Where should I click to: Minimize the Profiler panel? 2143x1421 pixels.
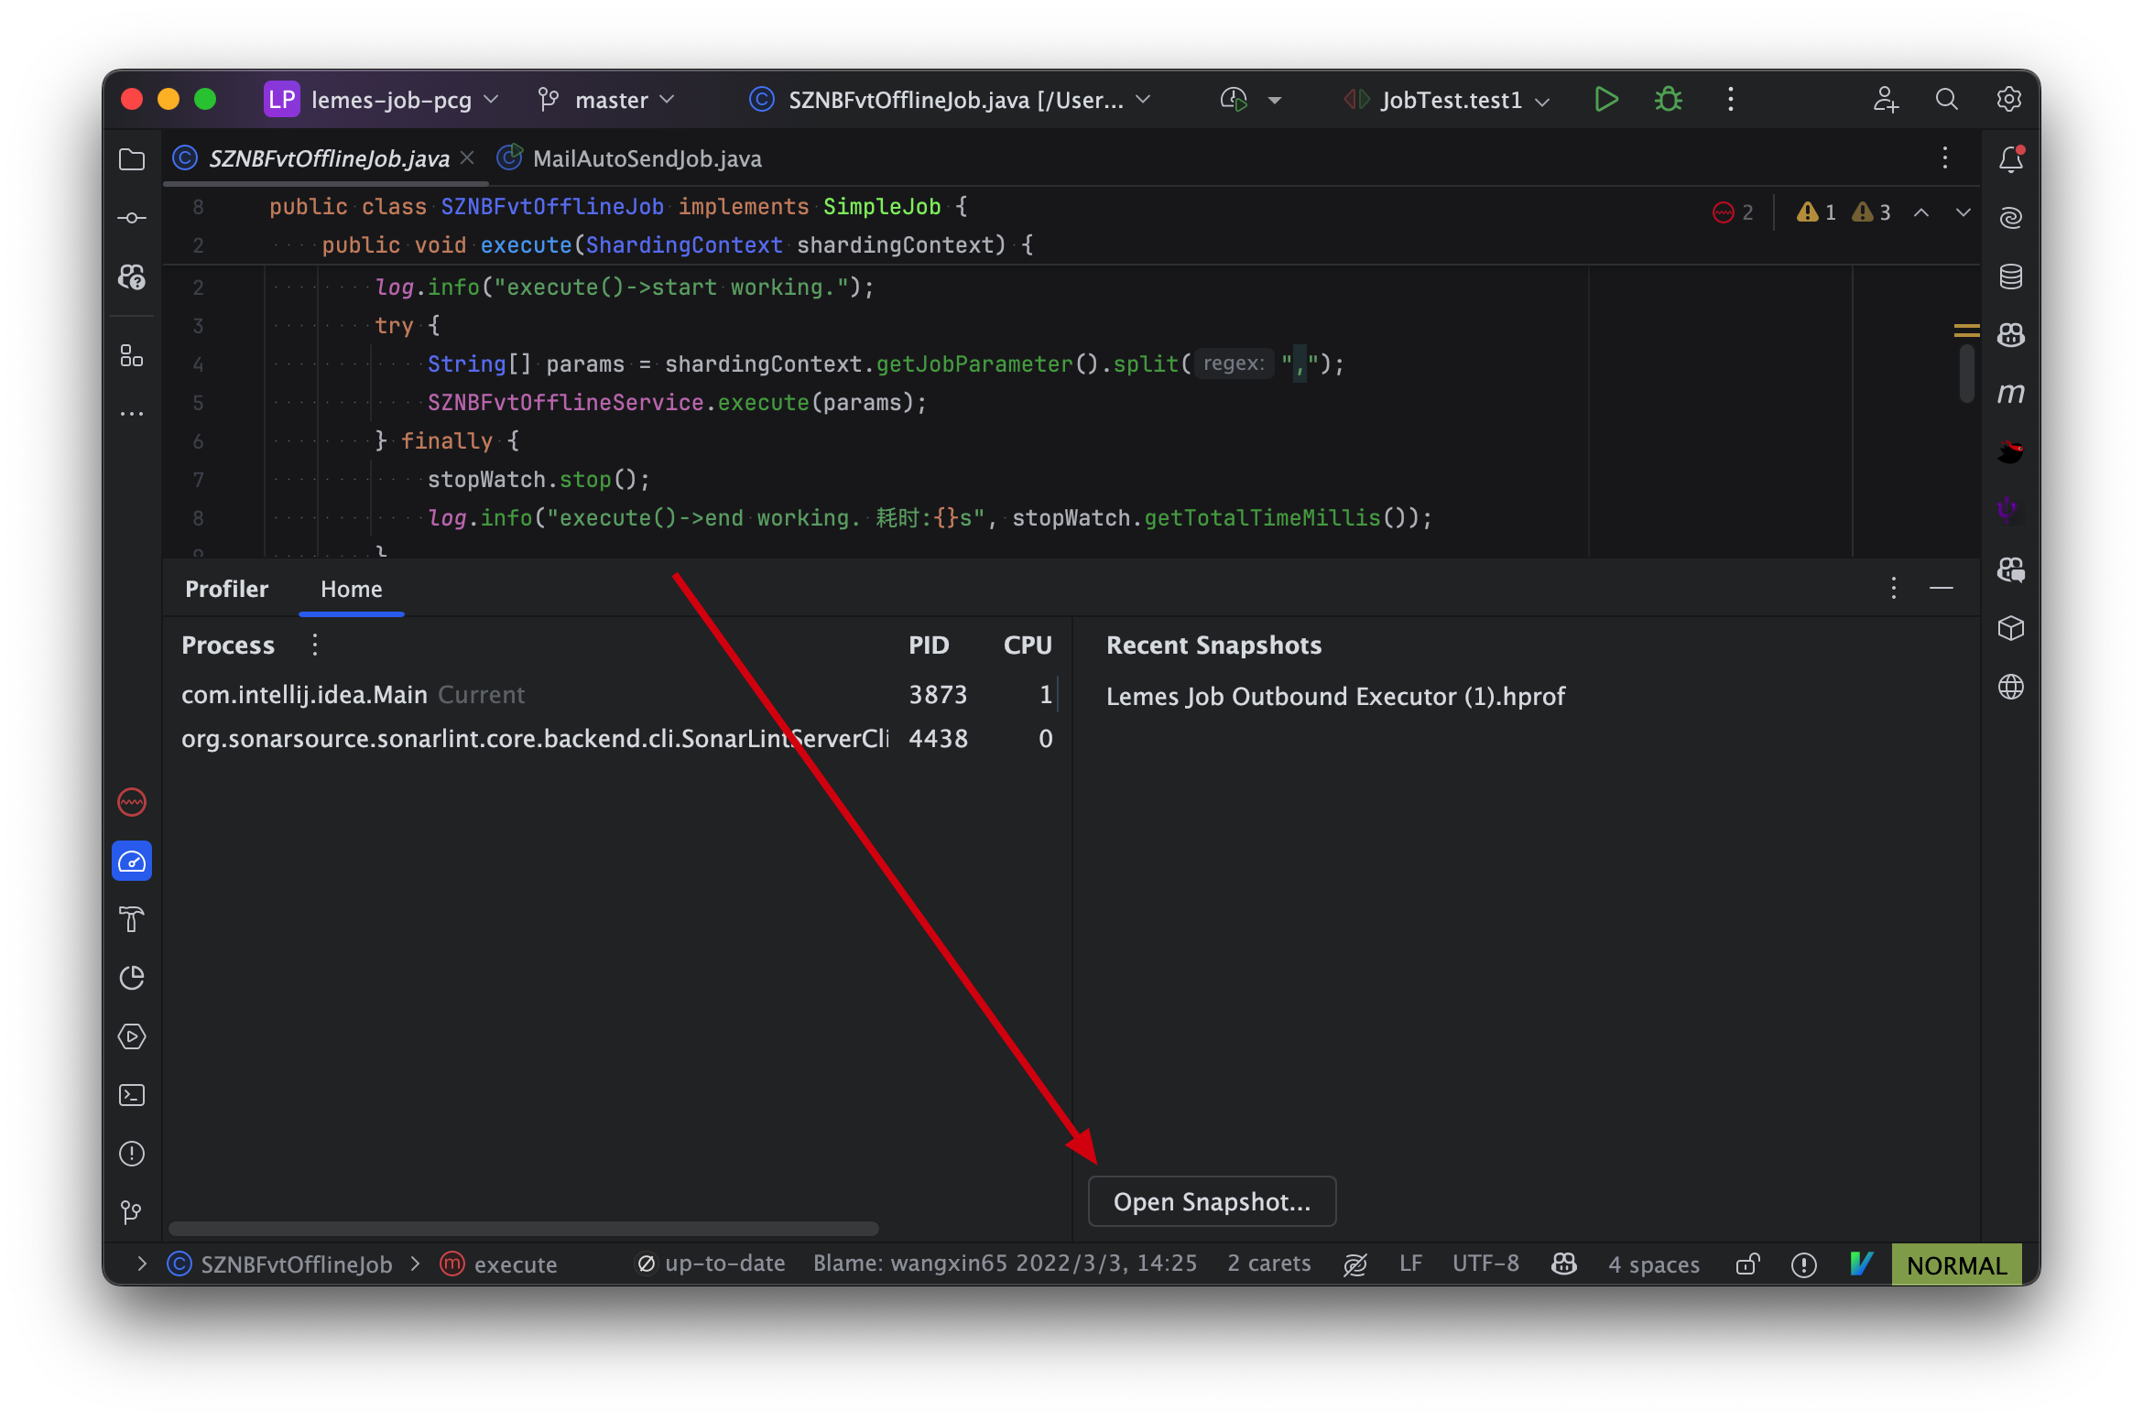(x=1942, y=588)
